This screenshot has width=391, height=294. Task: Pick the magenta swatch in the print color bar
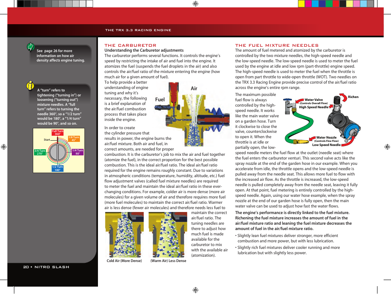(x=309, y=4)
